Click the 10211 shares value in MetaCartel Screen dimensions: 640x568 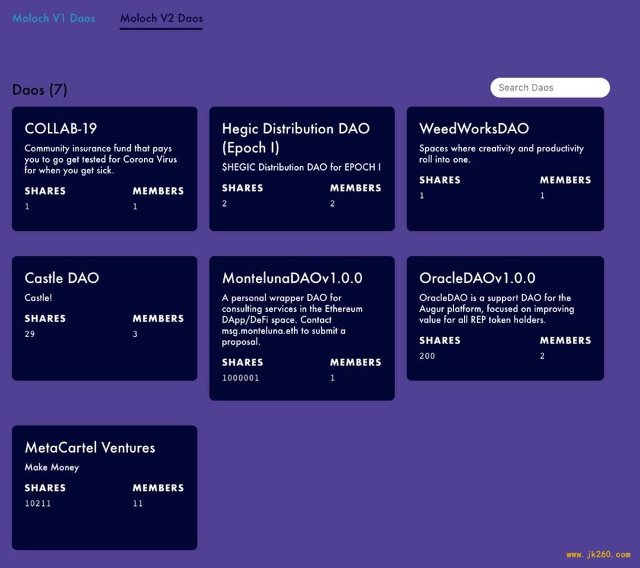(x=38, y=503)
